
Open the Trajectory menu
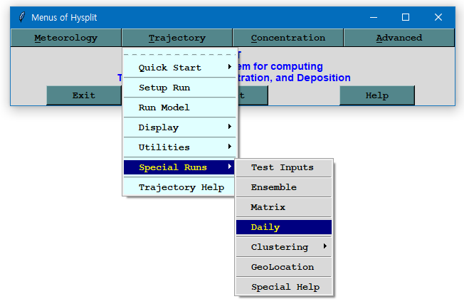point(177,38)
